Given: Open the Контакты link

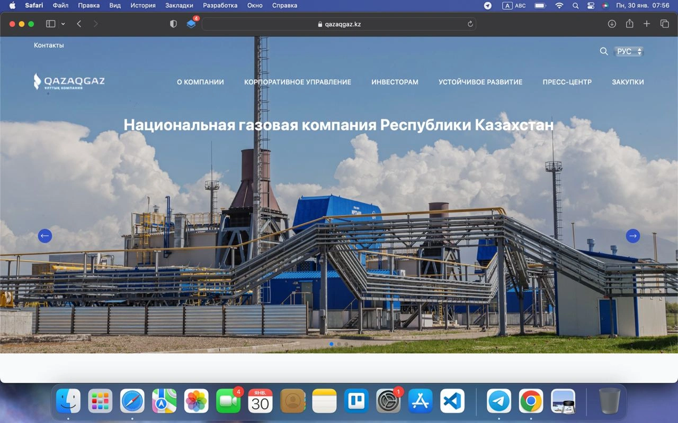Looking at the screenshot, I should (49, 45).
